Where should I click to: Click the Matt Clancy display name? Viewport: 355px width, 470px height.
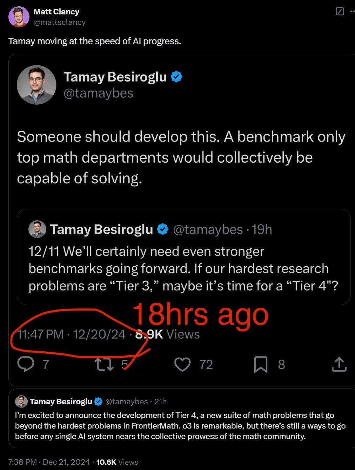coord(56,12)
